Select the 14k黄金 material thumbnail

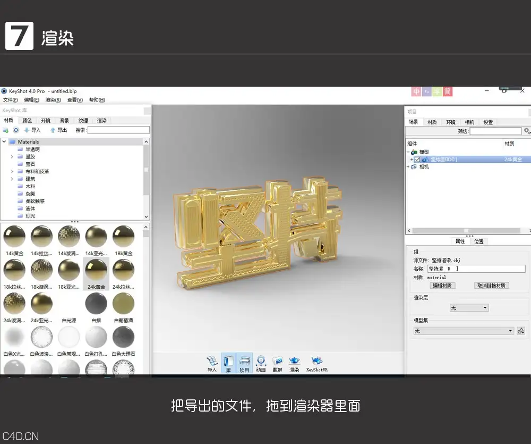14,240
